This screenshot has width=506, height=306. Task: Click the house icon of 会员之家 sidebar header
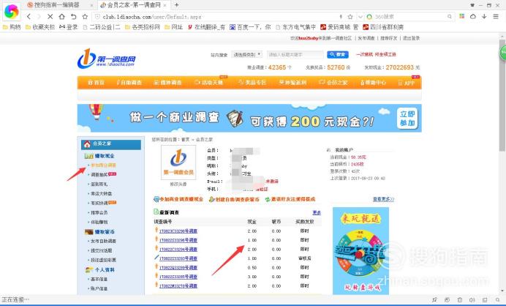[x=87, y=144]
